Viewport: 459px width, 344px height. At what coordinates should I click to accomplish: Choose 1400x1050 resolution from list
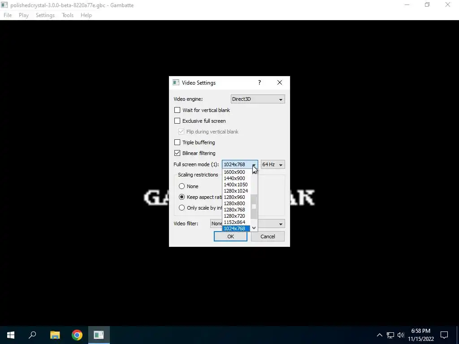[236, 185]
